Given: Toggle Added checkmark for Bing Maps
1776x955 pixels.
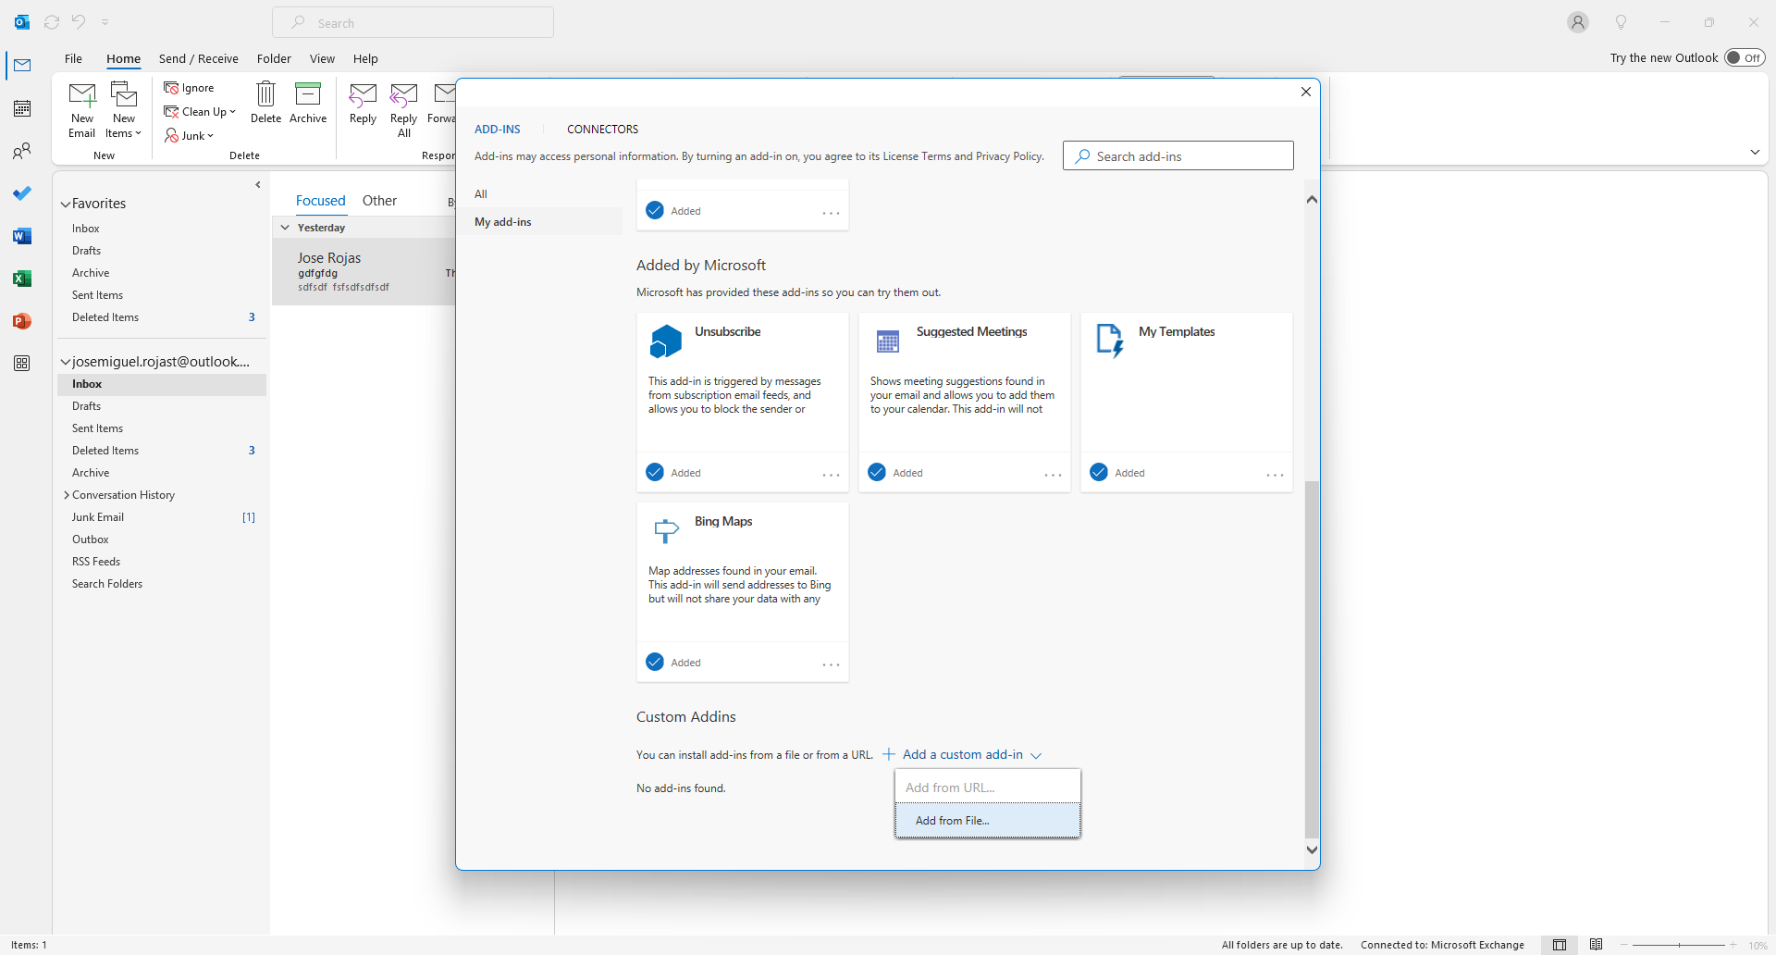Looking at the screenshot, I should [x=655, y=663].
